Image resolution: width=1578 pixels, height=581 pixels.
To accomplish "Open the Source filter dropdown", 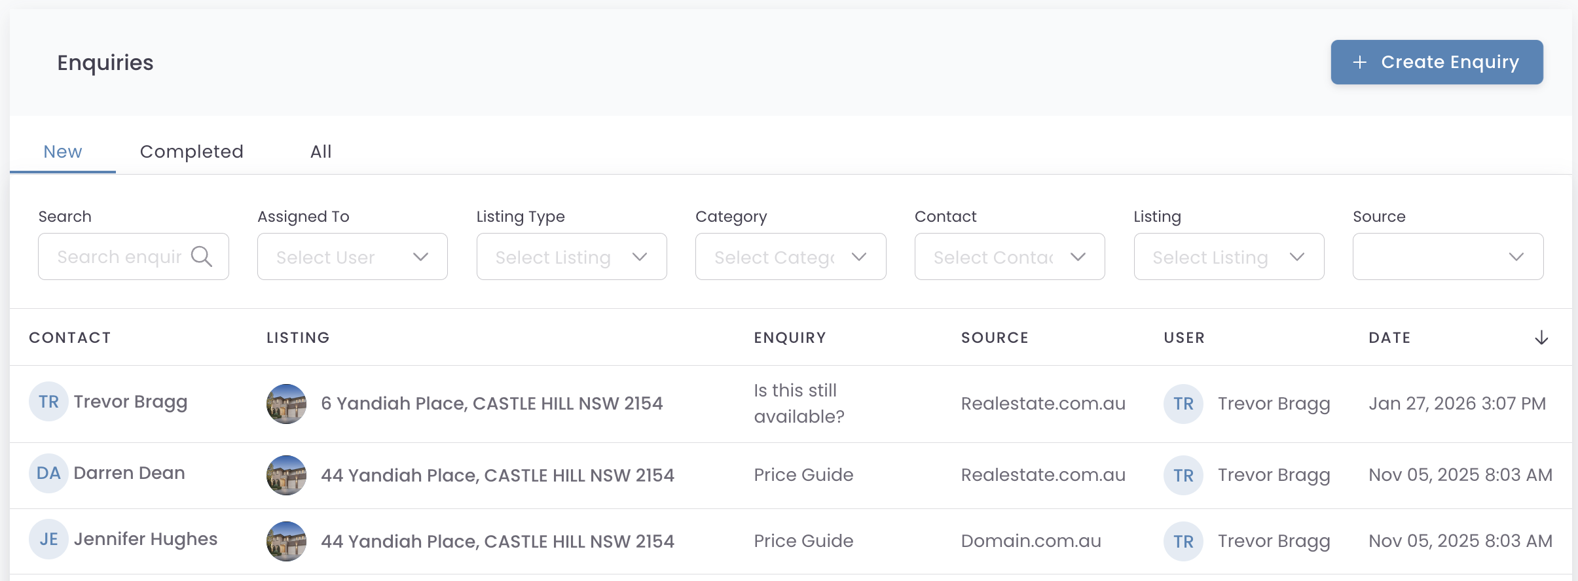I will coord(1448,256).
